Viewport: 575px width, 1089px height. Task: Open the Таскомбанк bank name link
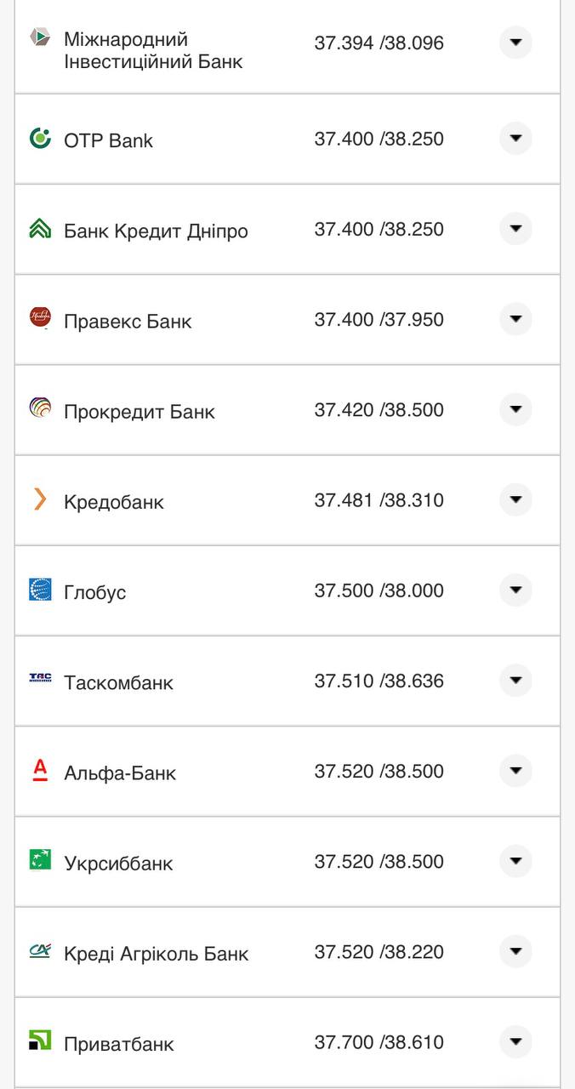click(118, 683)
